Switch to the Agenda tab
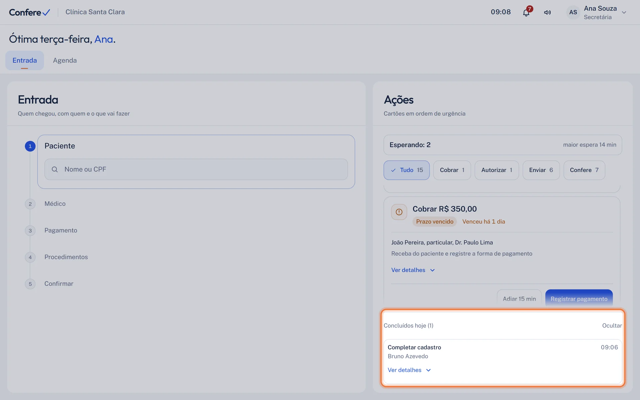Image resolution: width=640 pixels, height=400 pixels. click(65, 60)
